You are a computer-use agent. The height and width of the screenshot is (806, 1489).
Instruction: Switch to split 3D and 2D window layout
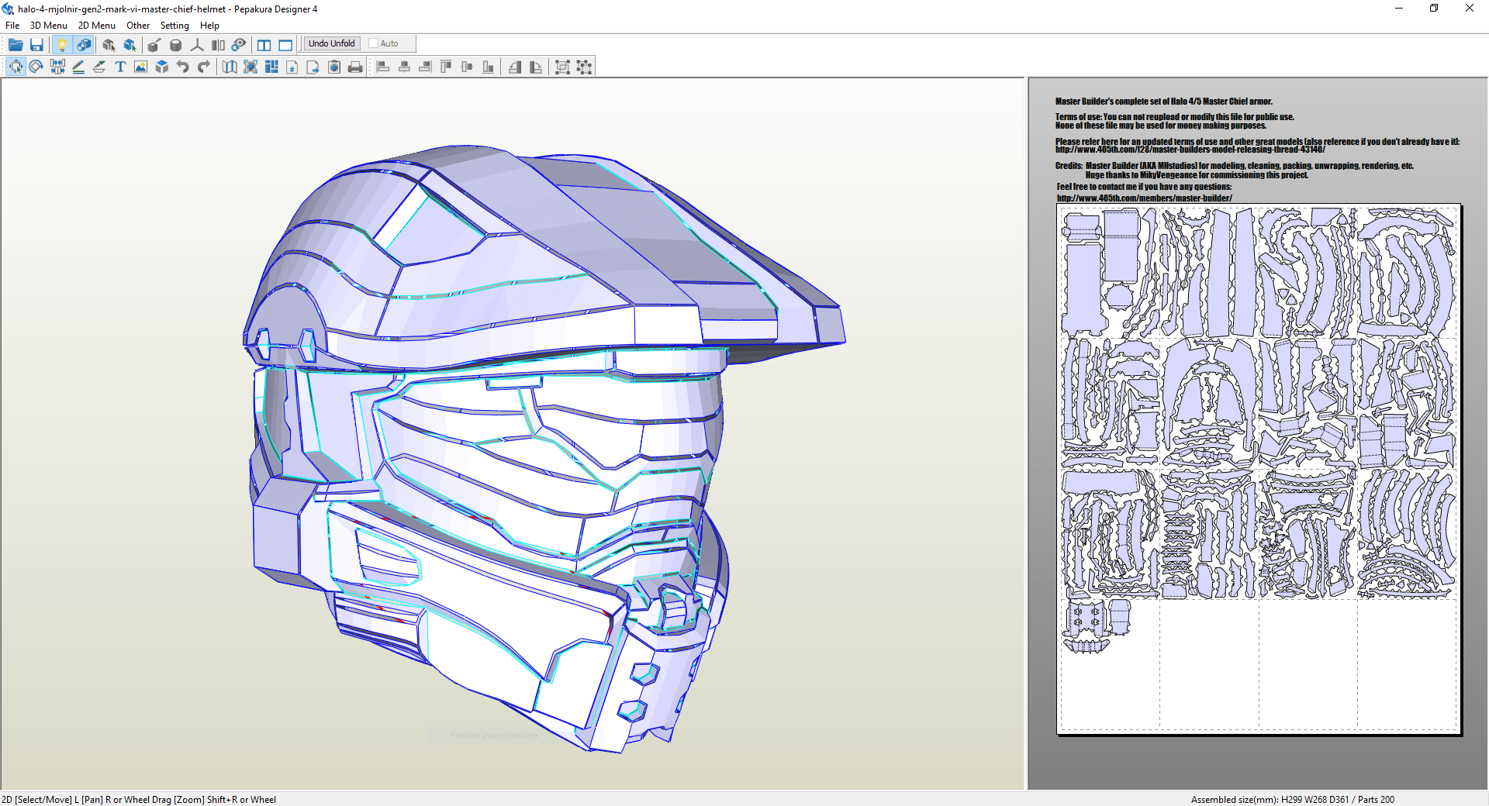(264, 45)
